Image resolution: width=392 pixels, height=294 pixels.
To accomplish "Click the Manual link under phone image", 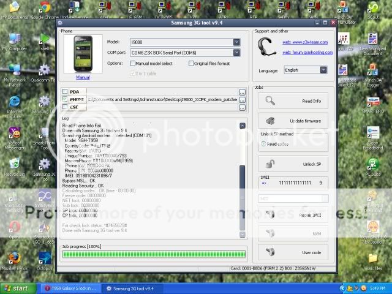I will click(x=83, y=77).
